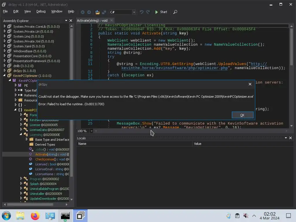This screenshot has width=296, height=222.
Task: Open the Windows Start button
Action: [6, 216]
